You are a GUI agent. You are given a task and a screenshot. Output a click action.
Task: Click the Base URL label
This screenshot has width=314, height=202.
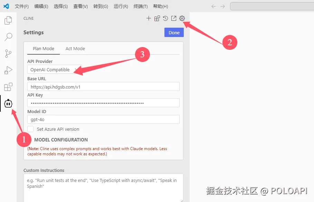click(37, 79)
